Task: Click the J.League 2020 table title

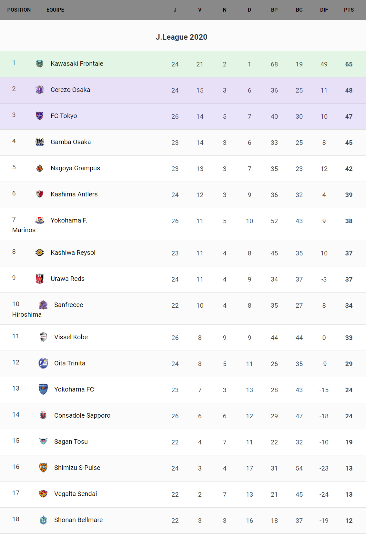Action: (x=181, y=37)
